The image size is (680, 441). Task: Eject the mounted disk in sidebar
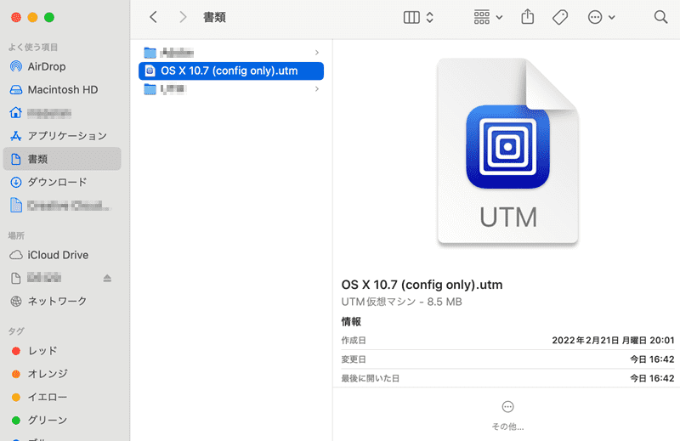tap(107, 278)
